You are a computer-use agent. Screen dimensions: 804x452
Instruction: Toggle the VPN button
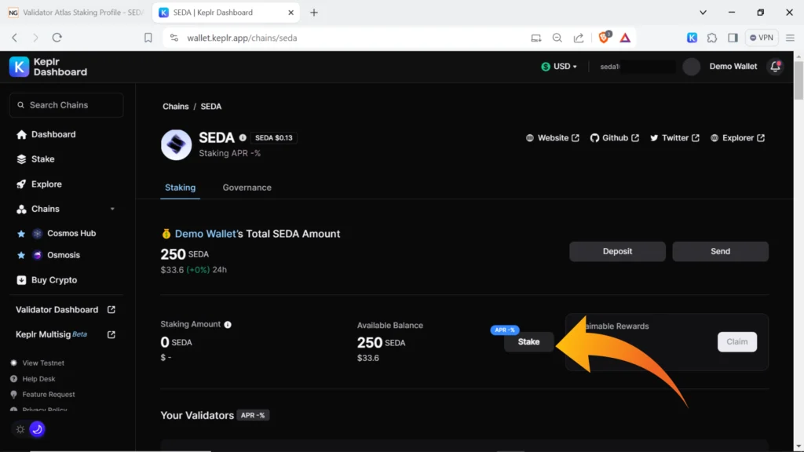coord(761,37)
